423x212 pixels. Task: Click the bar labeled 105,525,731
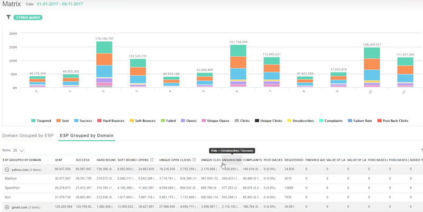coord(138,73)
